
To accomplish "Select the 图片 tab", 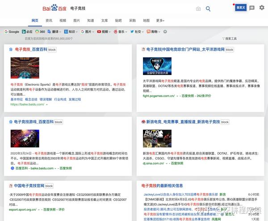I will point(76,21).
